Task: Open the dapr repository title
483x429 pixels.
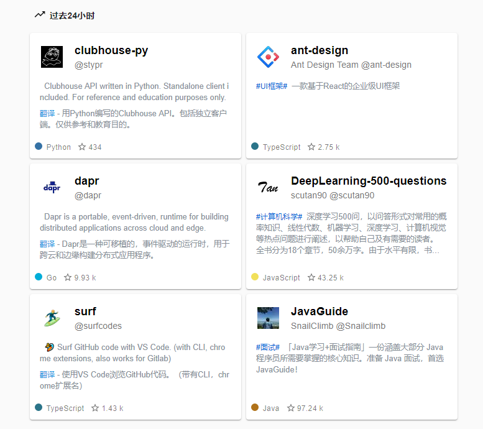Action: pyautogui.click(x=87, y=181)
